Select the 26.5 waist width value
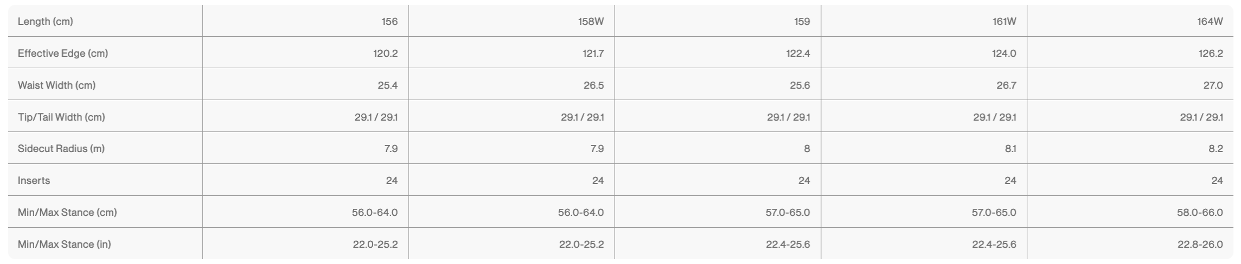This screenshot has height=264, width=1241. point(593,85)
